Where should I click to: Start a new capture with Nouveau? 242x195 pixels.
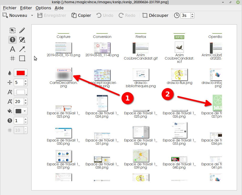click(15, 15)
